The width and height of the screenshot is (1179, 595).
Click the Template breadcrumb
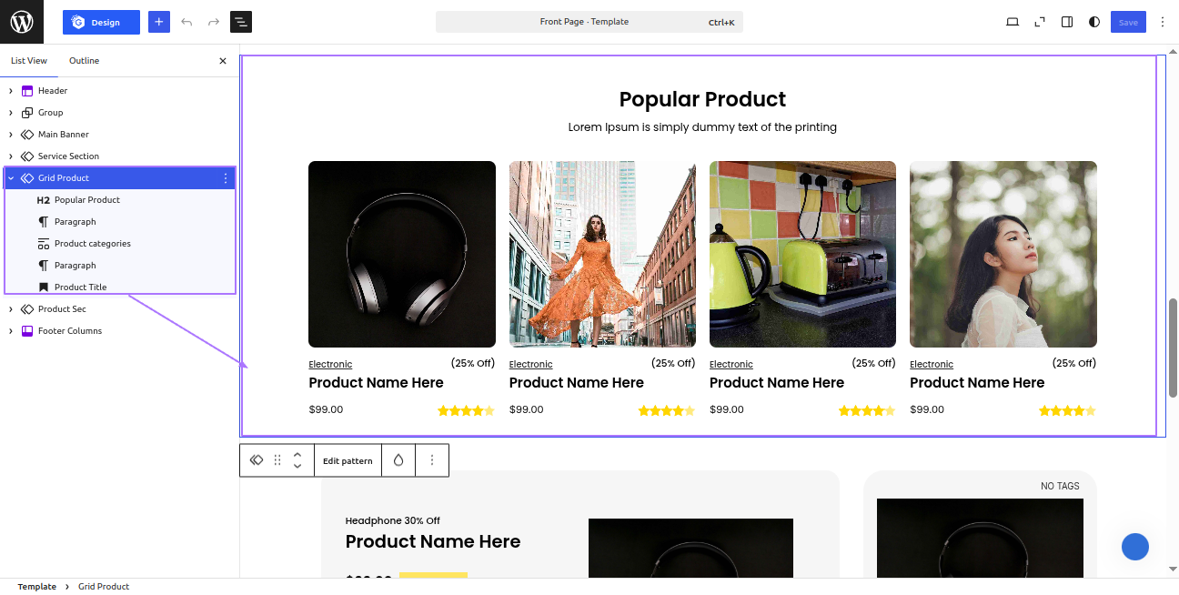(37, 587)
